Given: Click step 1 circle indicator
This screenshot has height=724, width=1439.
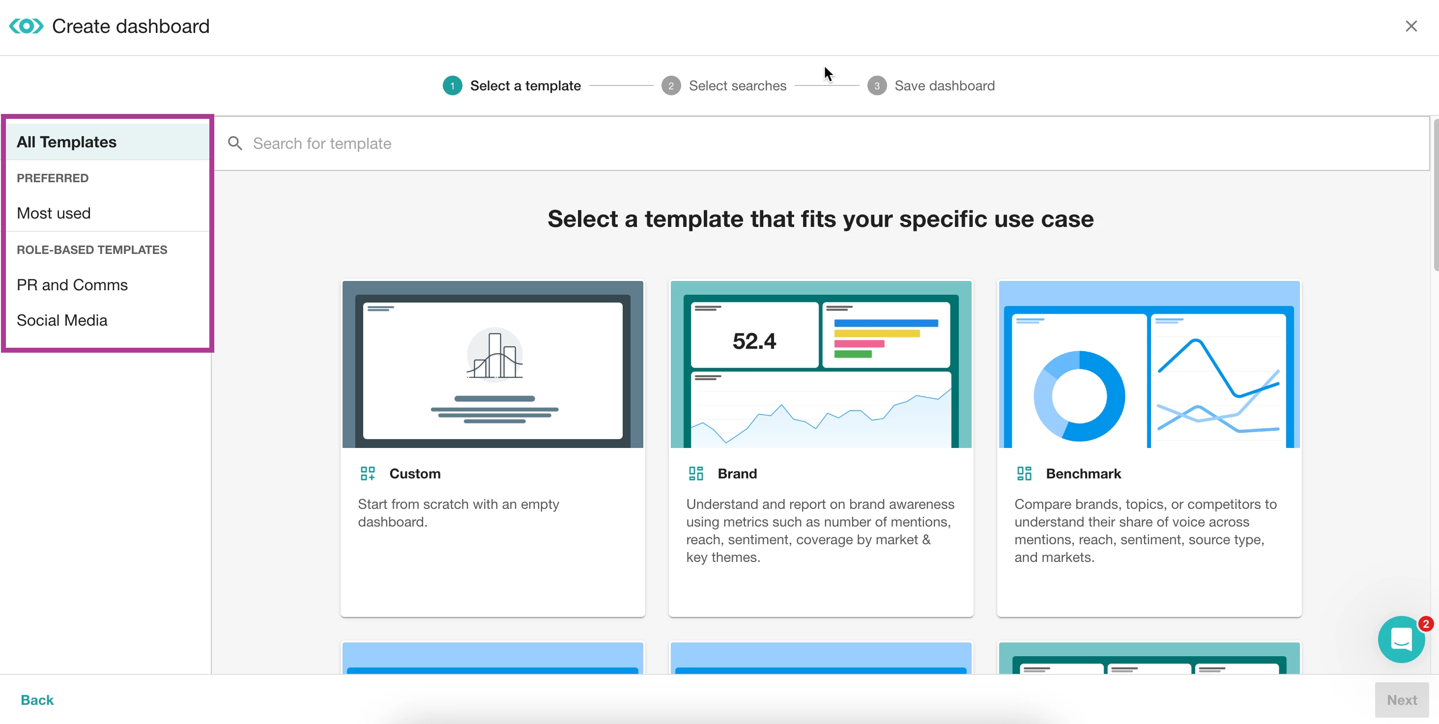Looking at the screenshot, I should point(452,86).
